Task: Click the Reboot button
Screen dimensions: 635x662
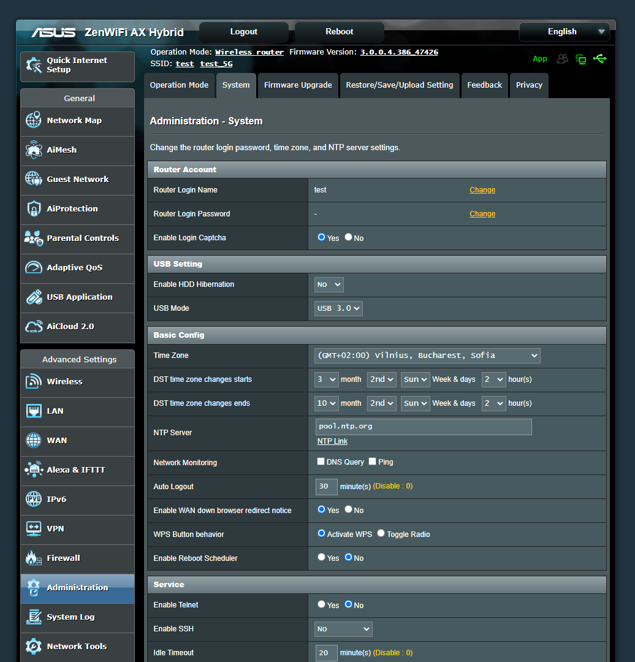Action: [x=339, y=31]
